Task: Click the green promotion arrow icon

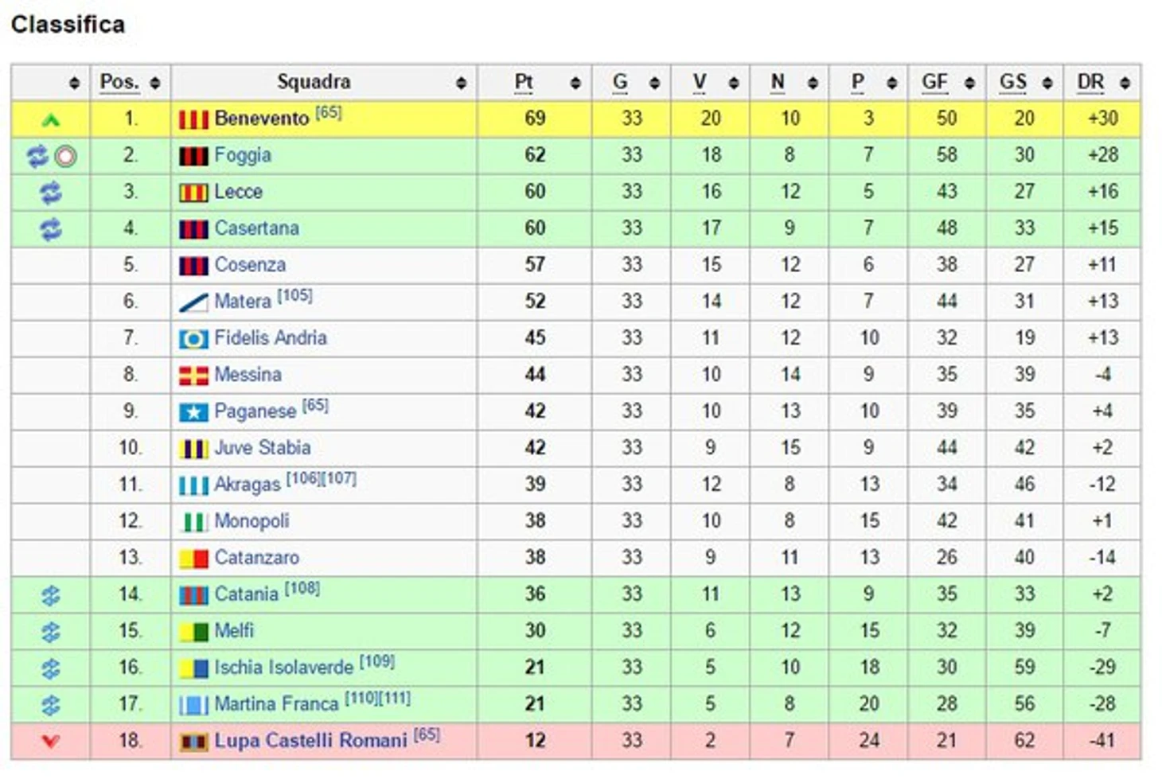Action: (x=50, y=120)
